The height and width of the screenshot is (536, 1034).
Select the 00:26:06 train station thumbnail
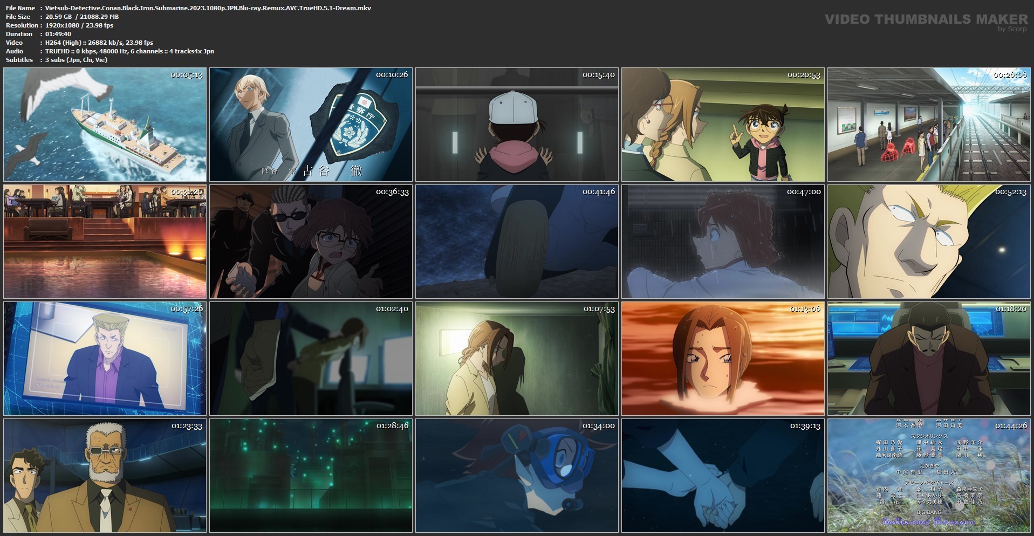click(x=929, y=125)
